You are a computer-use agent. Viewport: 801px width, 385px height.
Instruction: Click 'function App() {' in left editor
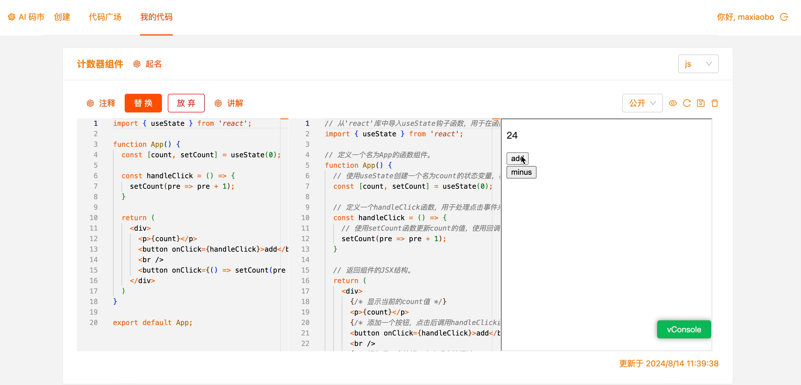point(147,144)
